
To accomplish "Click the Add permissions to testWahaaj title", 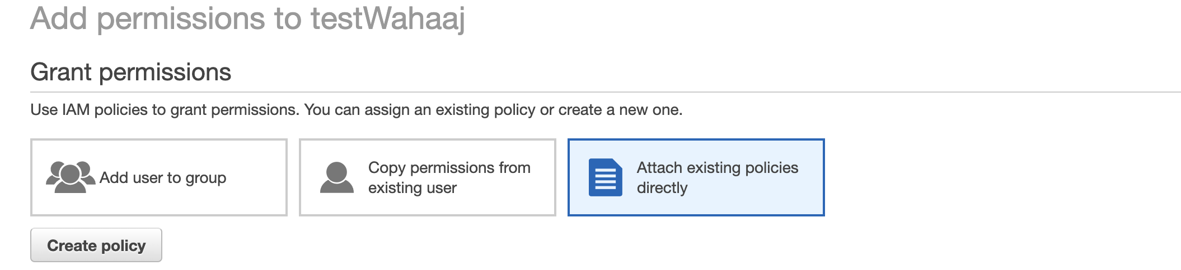I will coord(247,18).
